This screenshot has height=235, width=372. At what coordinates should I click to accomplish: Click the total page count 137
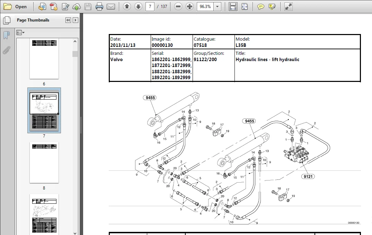[164, 7]
